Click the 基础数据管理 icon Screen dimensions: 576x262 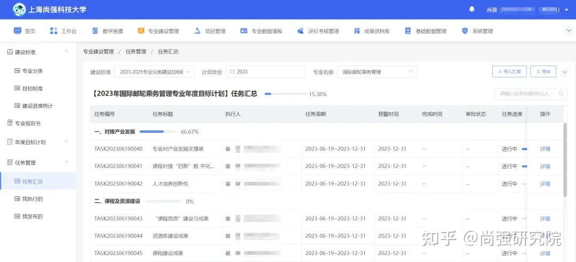[408, 31]
